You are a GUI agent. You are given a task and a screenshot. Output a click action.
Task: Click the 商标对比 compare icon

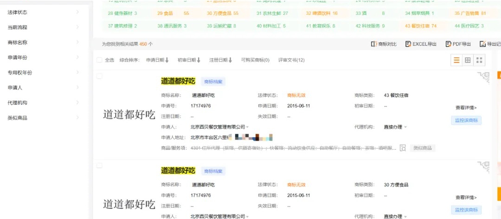373,44
